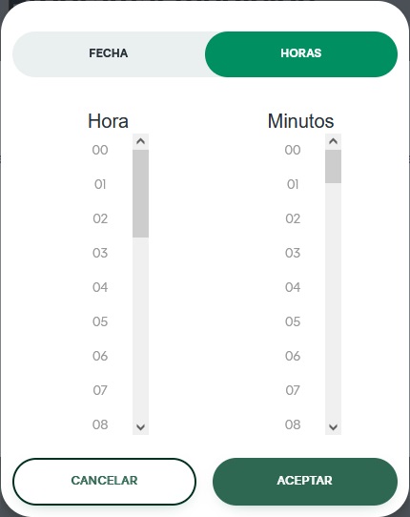
Task: Click empty Hora scrollbar track below thumb
Action: (x=141, y=328)
